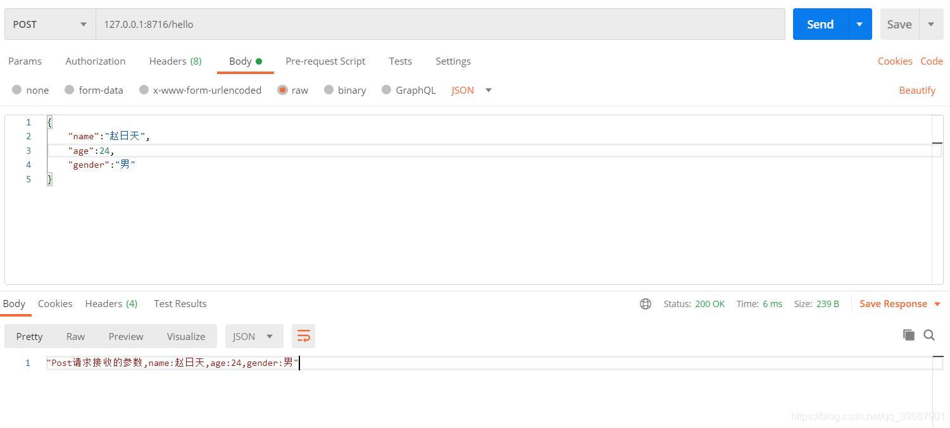Image resolution: width=950 pixels, height=428 pixels.
Task: Open the Settings tab
Action: (453, 61)
